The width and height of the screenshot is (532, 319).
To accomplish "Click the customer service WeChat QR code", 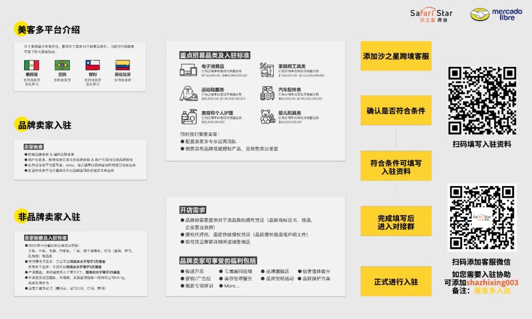I will (x=482, y=218).
